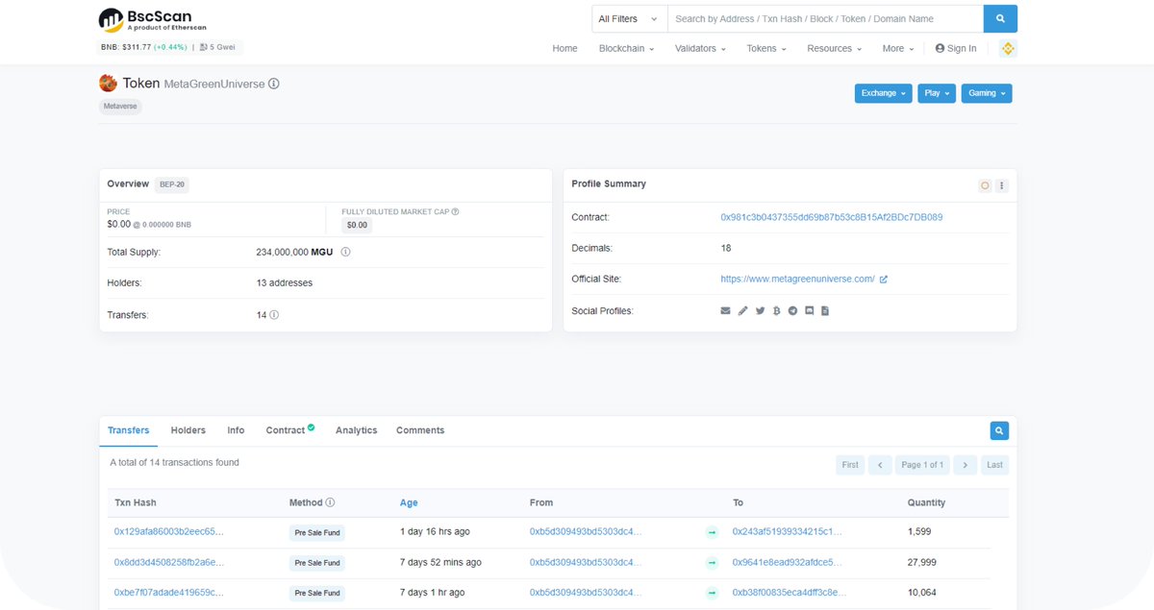Click the external link icon beside Official Site

point(884,280)
